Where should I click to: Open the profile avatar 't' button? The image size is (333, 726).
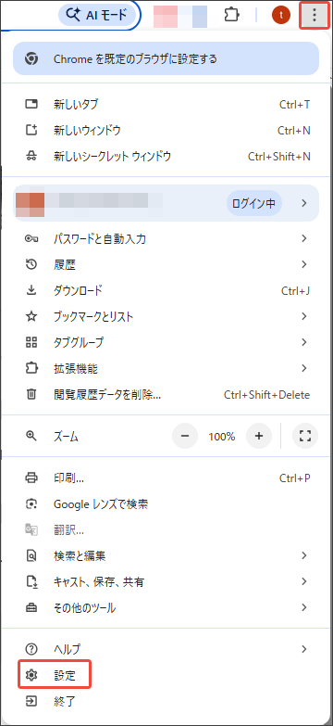(x=281, y=16)
